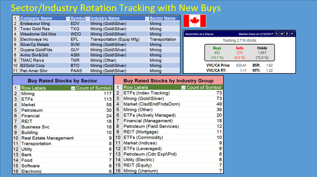Select the Endeavour Ming company cell
The height and width of the screenshot is (177, 317).
tap(45, 24)
